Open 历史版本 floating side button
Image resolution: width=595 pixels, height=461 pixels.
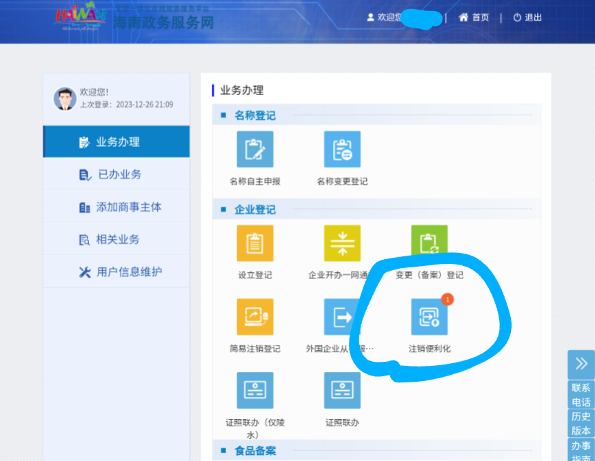[581, 423]
